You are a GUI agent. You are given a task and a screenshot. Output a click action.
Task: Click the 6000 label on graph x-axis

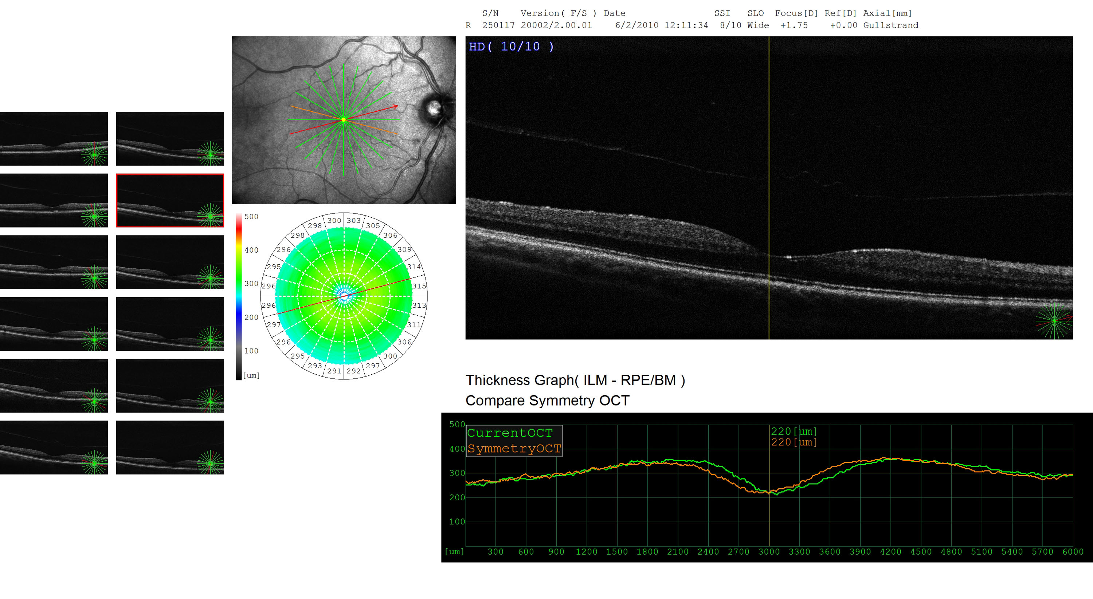pos(1073,552)
